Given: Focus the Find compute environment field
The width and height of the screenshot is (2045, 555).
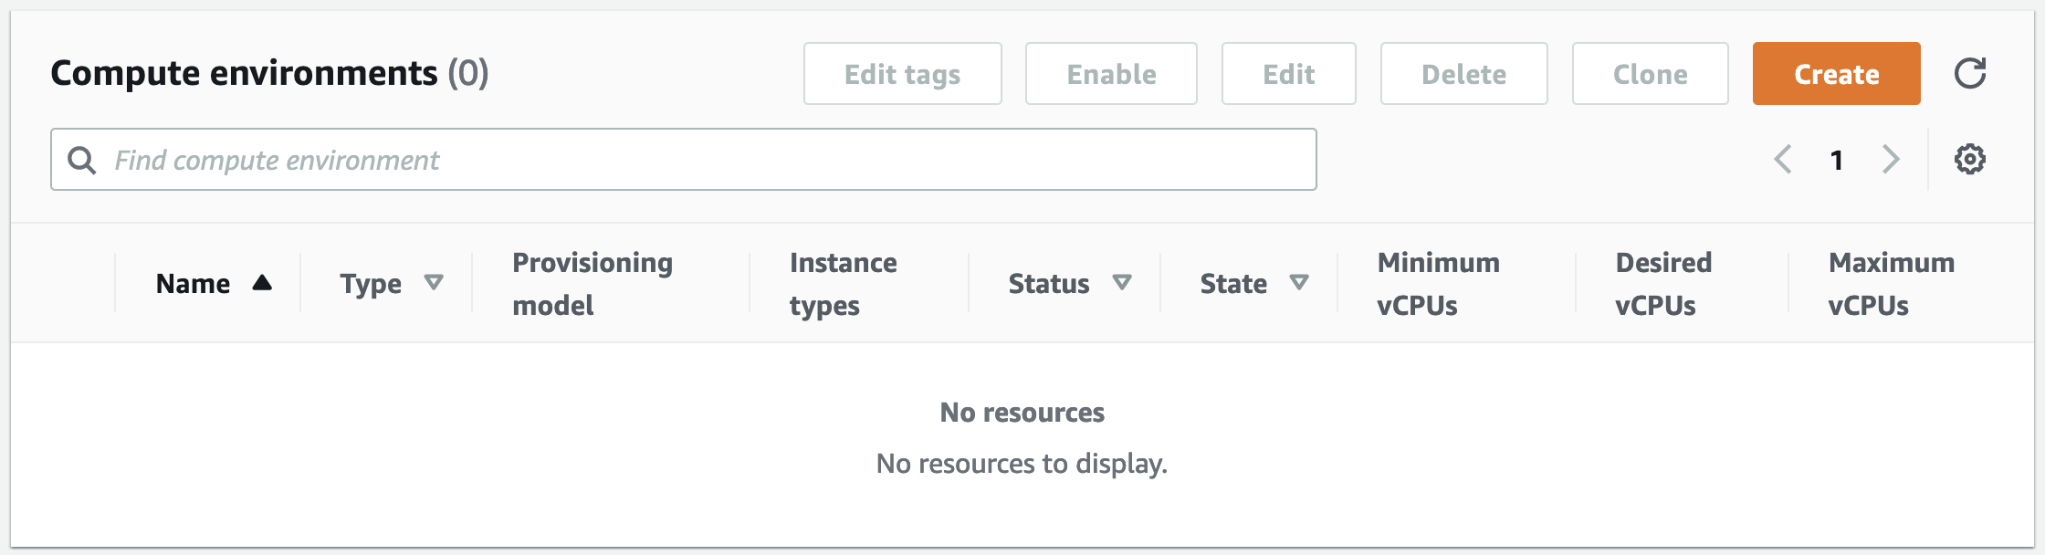Looking at the screenshot, I should point(683,160).
